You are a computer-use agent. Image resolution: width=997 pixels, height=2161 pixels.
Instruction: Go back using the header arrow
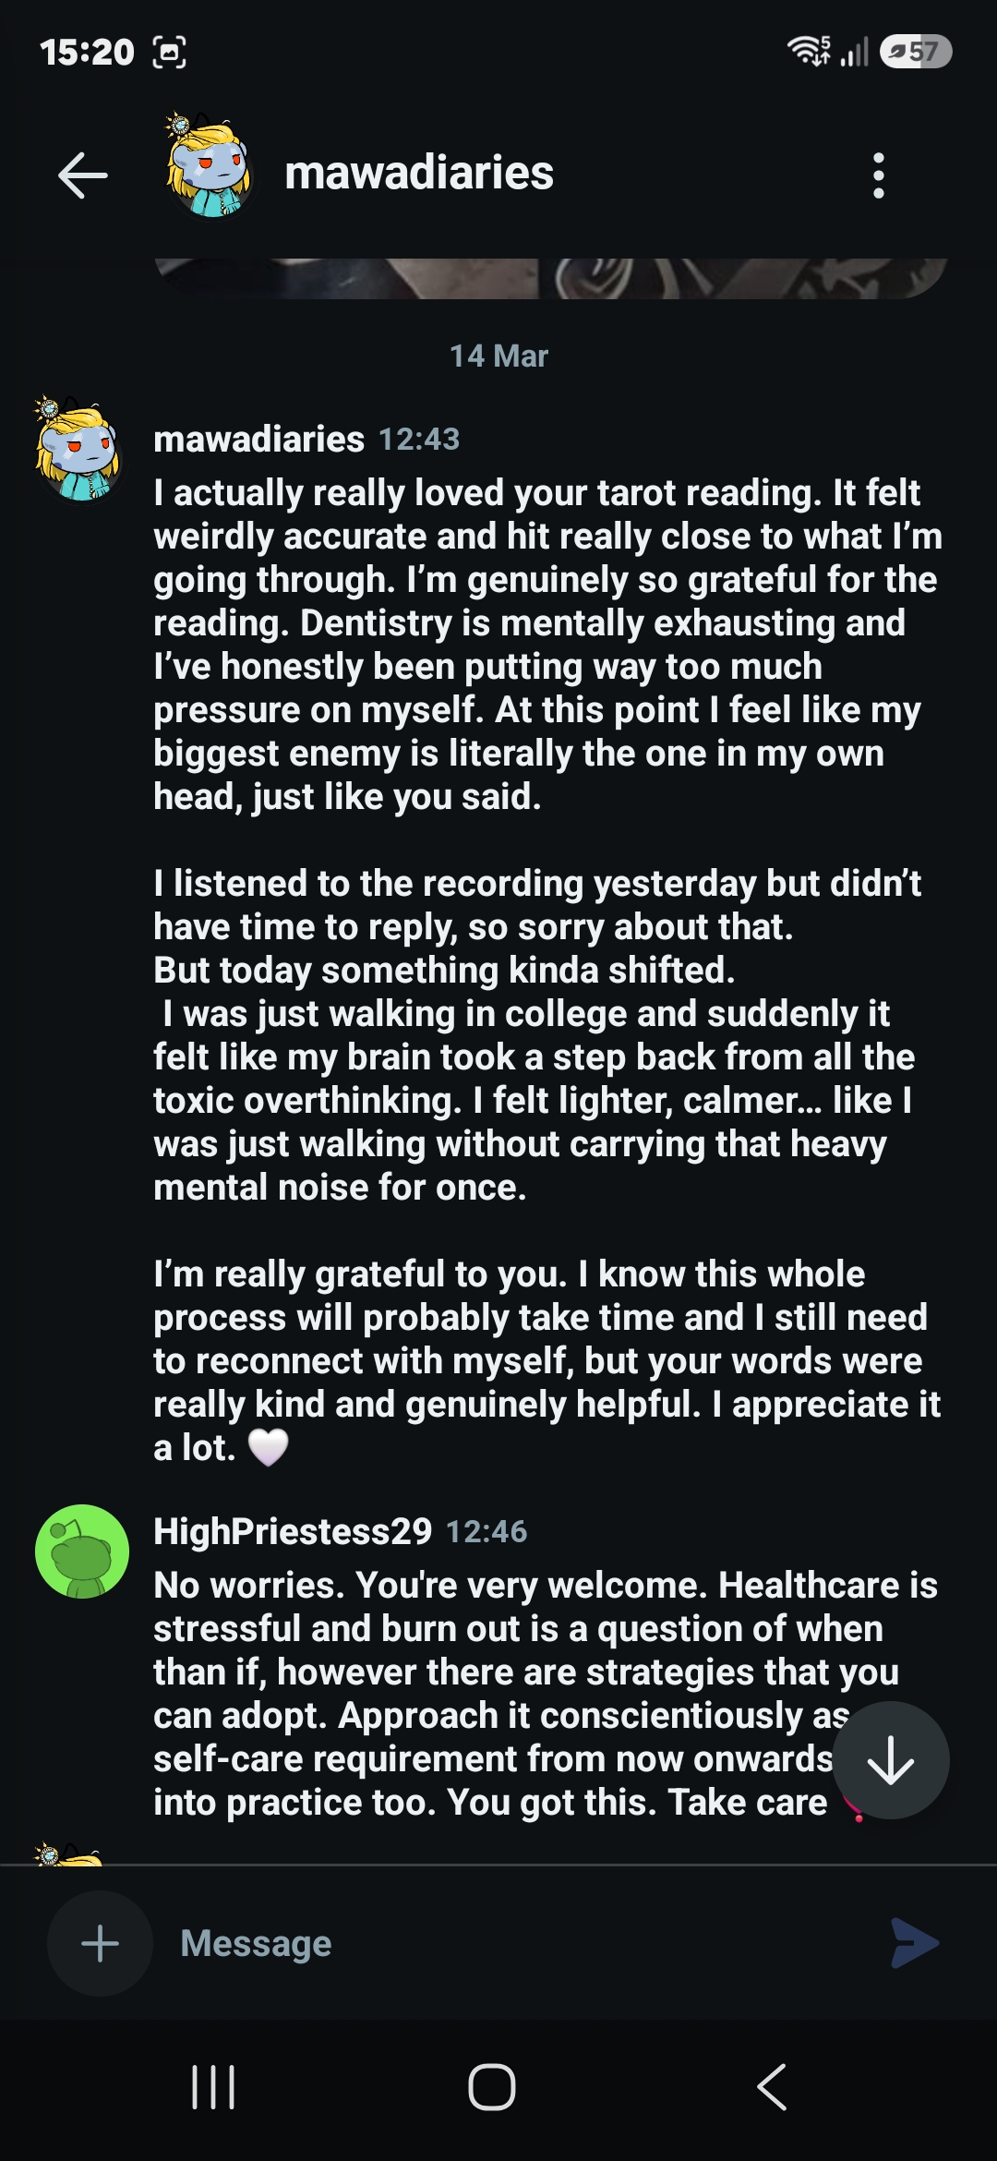tap(82, 175)
